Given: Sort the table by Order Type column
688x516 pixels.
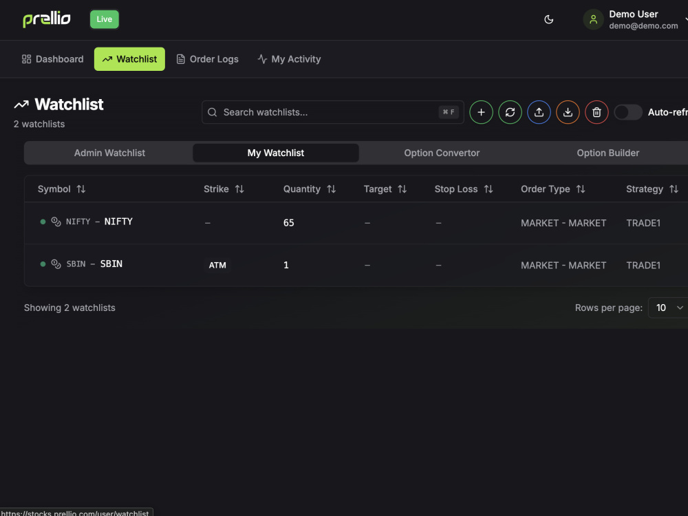Looking at the screenshot, I should coord(553,189).
